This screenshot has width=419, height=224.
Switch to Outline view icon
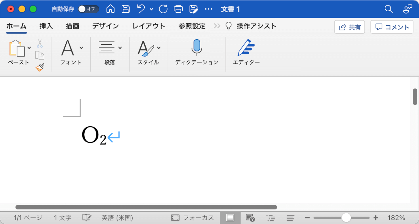[x=271, y=218]
